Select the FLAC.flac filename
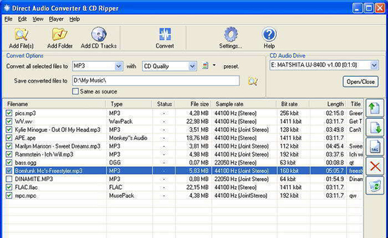The image size is (388, 238). click(x=27, y=187)
